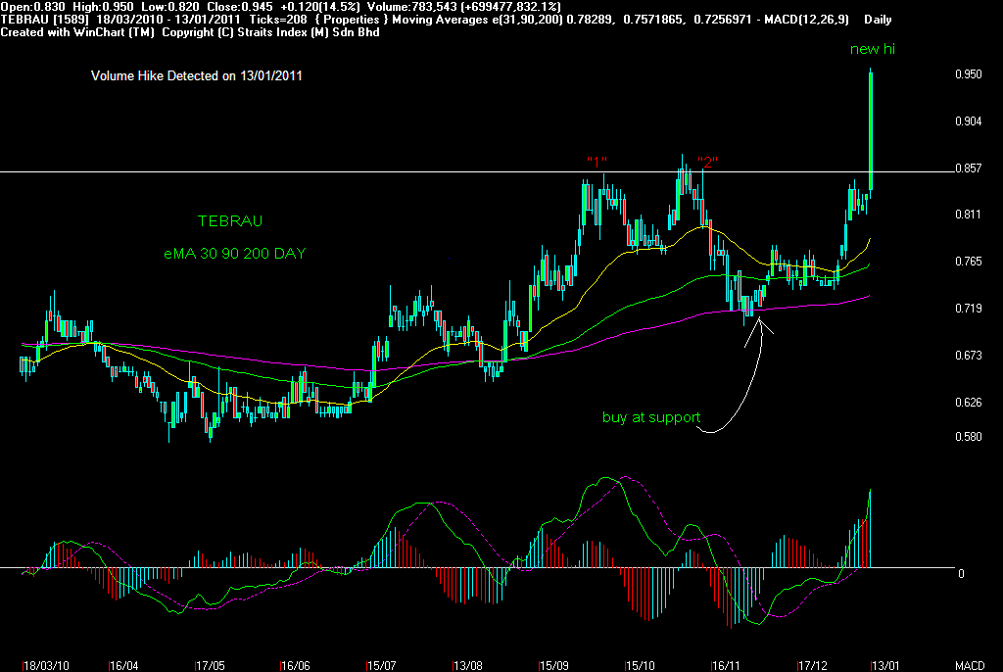This screenshot has height=672, width=1003.
Task: Click the 'Created with WinChart (TM)' copyright line
Action: coord(190,32)
